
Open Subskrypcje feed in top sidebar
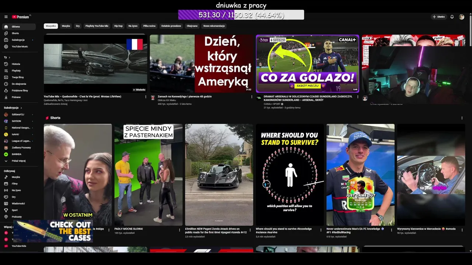(x=19, y=40)
